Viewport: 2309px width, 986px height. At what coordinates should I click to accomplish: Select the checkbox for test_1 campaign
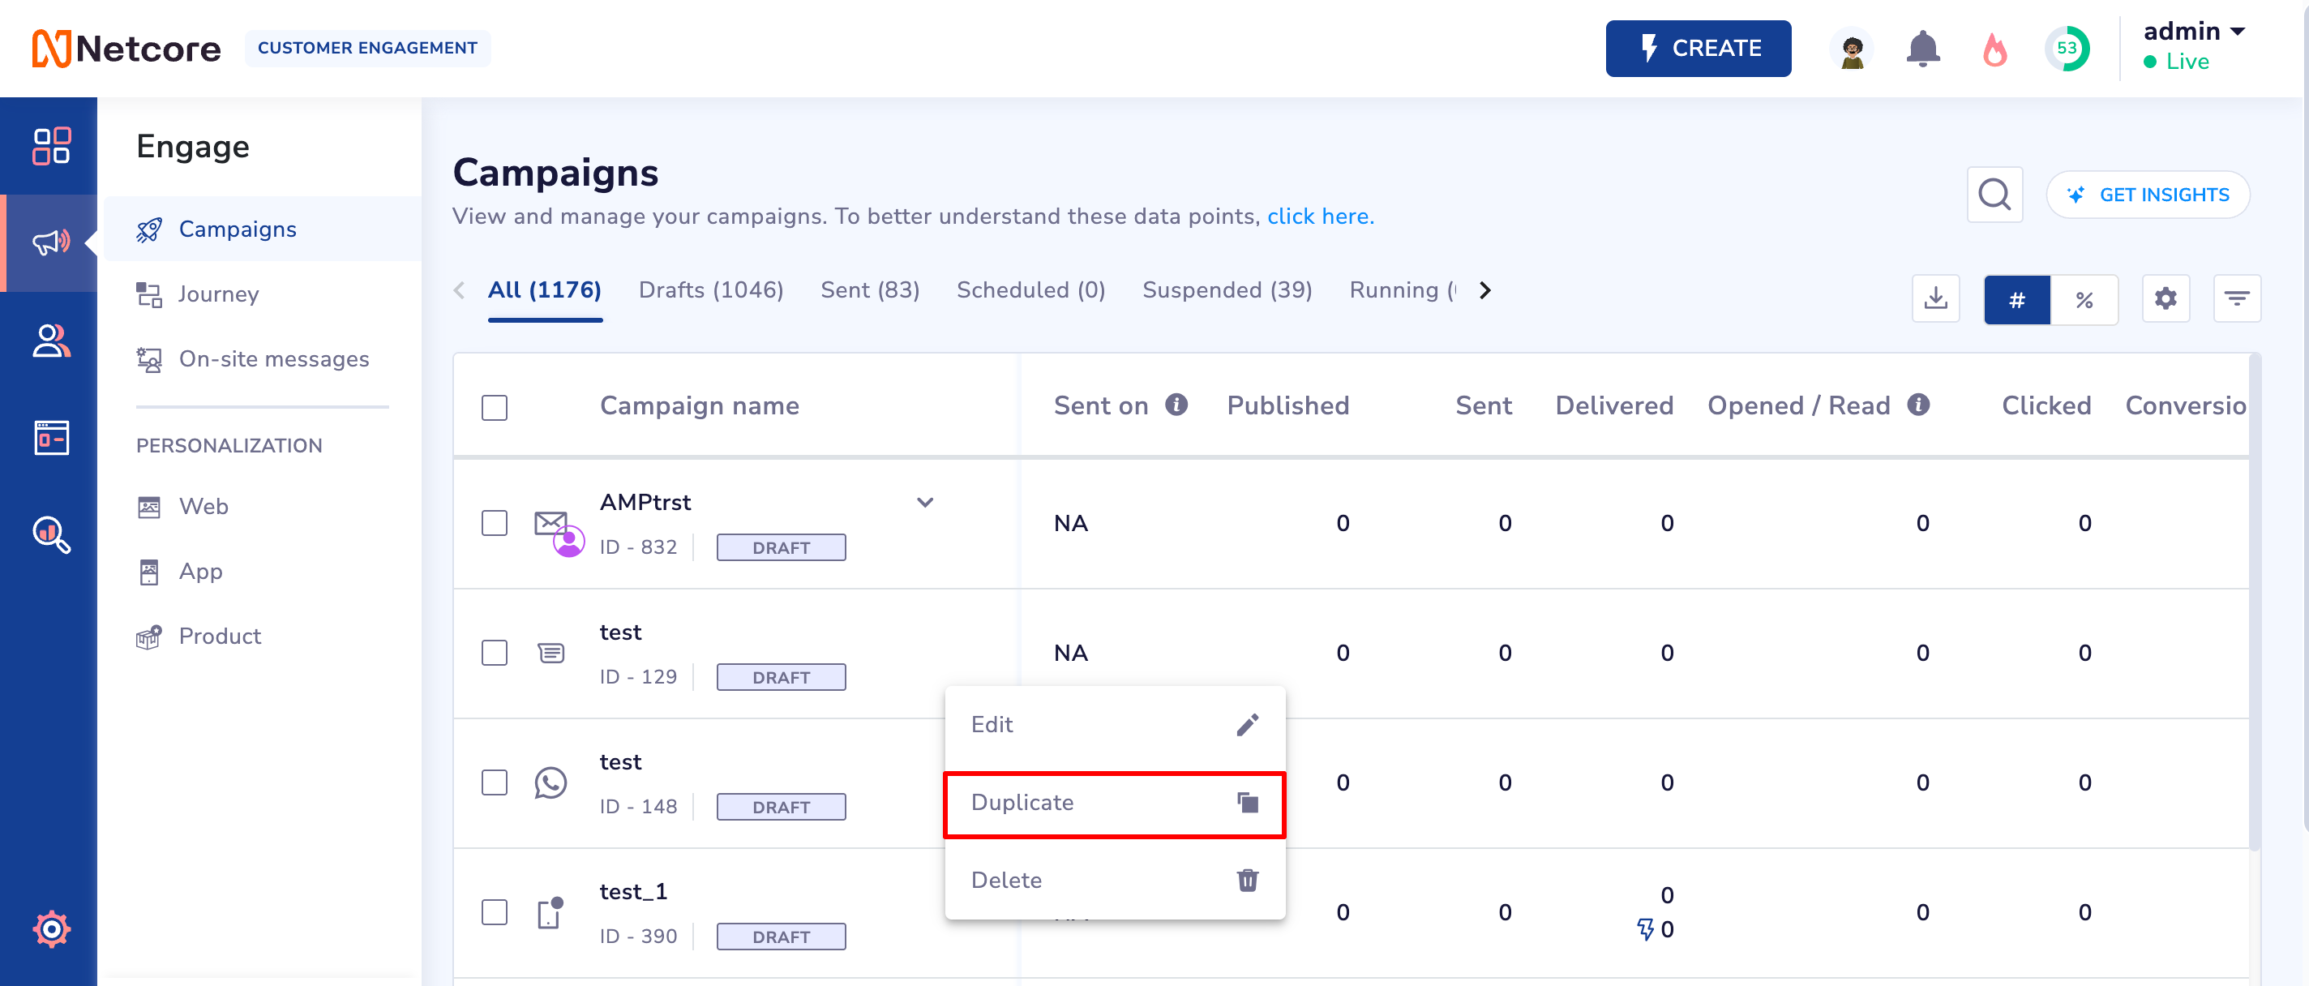pyautogui.click(x=494, y=911)
